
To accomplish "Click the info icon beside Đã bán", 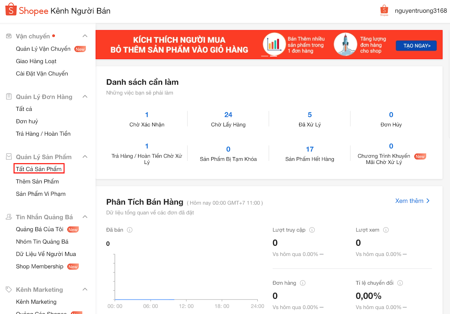I will pos(130,230).
